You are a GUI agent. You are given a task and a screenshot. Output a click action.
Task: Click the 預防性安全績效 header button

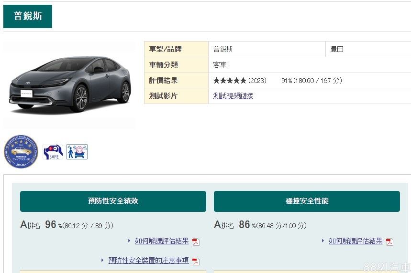[113, 201]
